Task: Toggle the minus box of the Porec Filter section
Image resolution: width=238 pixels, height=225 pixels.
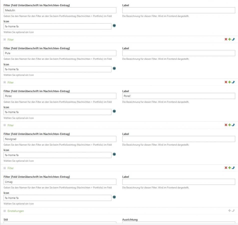Action: pos(5,82)
